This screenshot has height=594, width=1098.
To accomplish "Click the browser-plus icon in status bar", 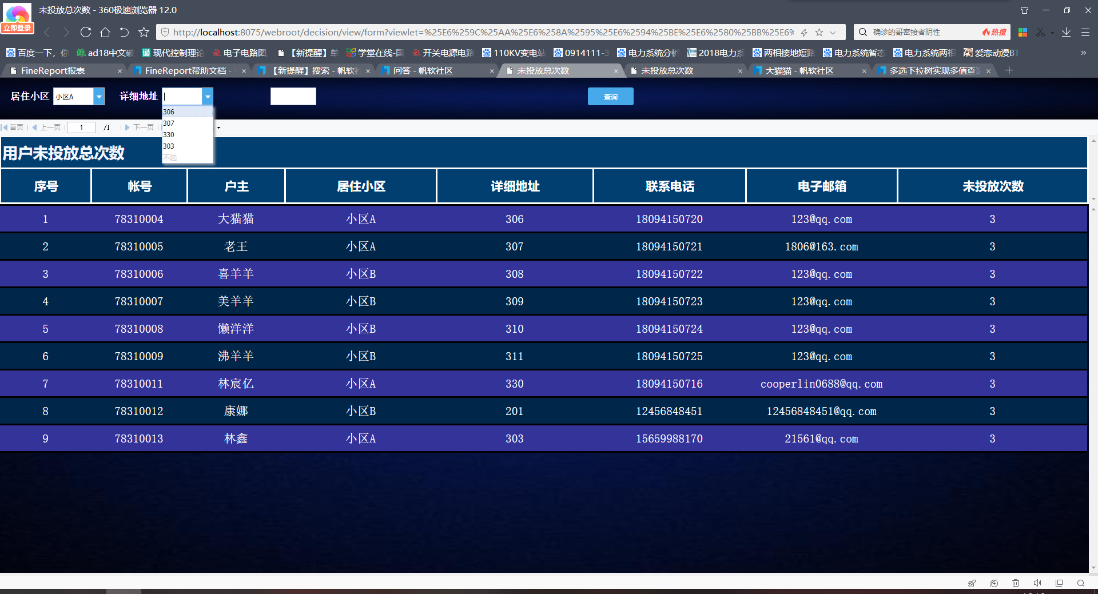I will point(994,583).
